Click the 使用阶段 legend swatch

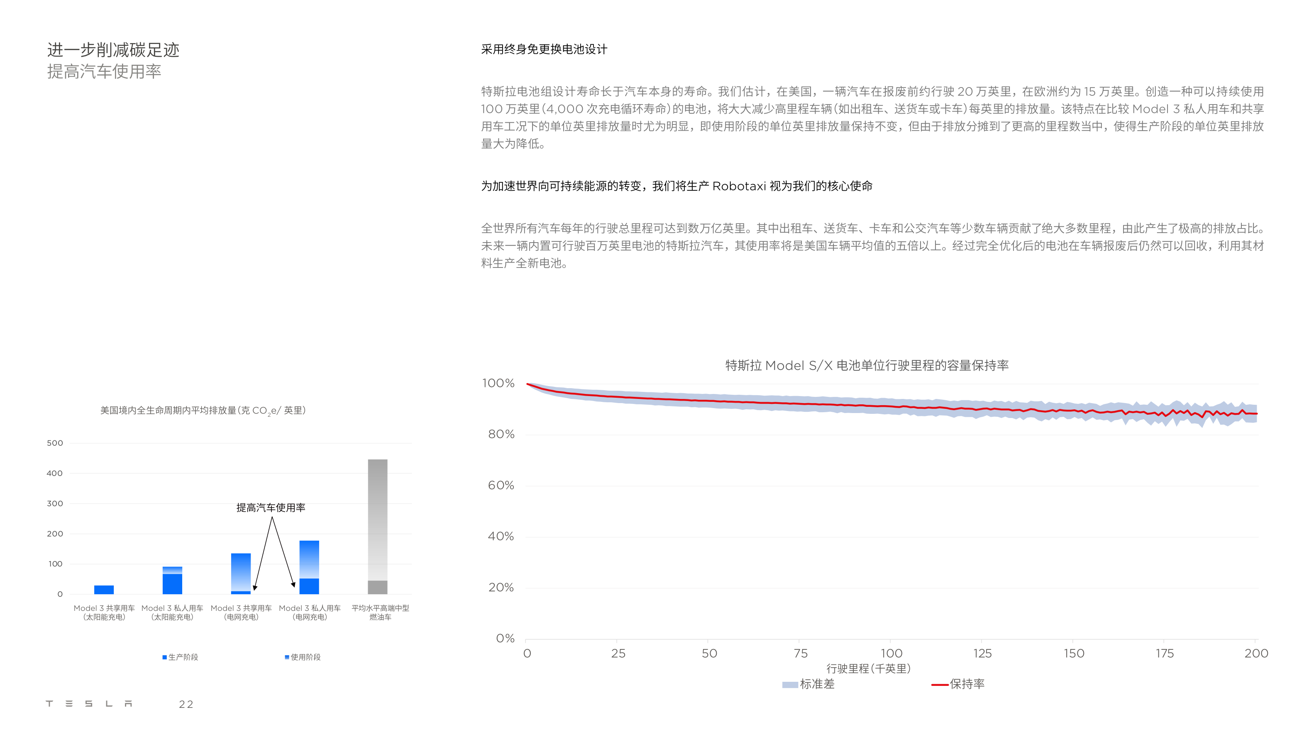287,657
